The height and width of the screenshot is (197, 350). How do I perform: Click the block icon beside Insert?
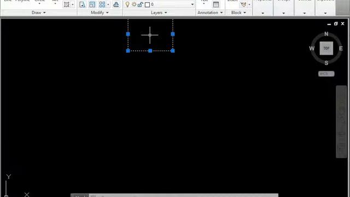(243, 4)
